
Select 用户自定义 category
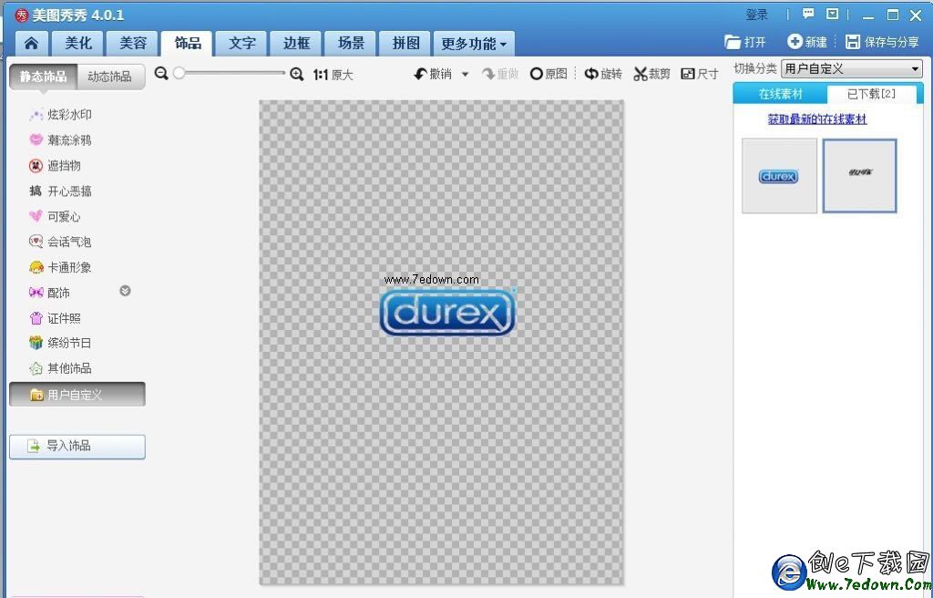pyautogui.click(x=77, y=395)
